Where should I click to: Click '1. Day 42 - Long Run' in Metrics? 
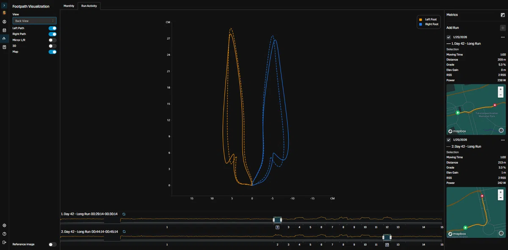pos(466,44)
